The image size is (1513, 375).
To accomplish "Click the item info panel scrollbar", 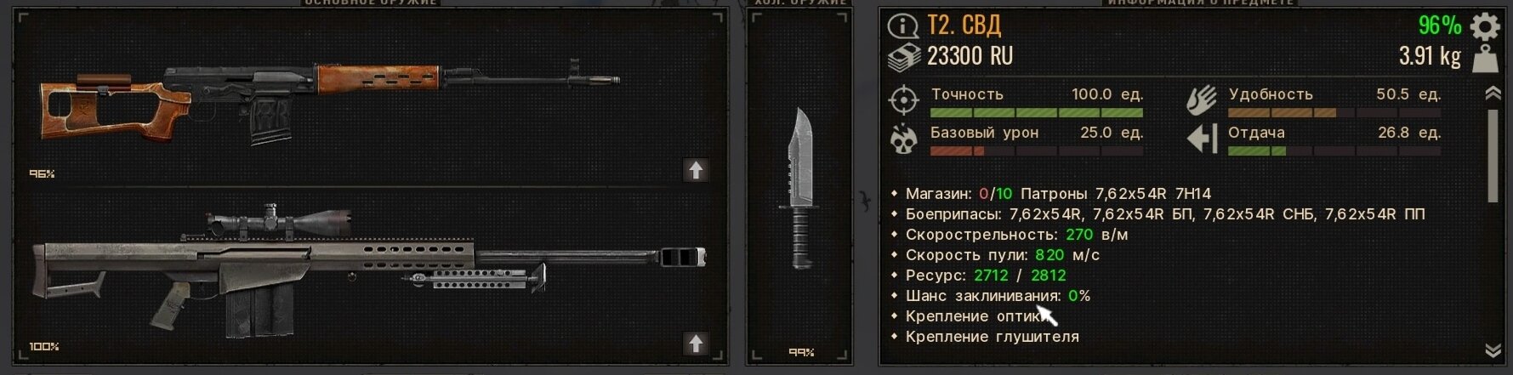I will (x=1493, y=156).
